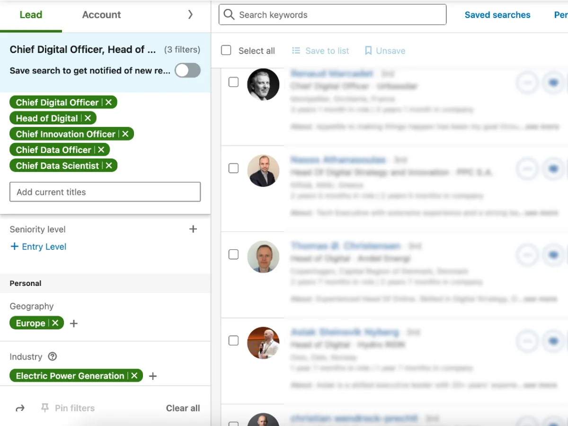Focus the Search keywords field
The image size is (568, 426).
point(332,15)
